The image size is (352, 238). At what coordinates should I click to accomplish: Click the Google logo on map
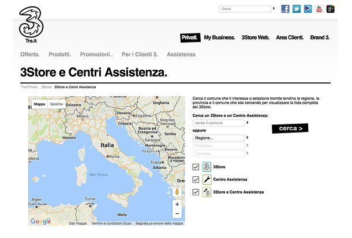(40, 221)
